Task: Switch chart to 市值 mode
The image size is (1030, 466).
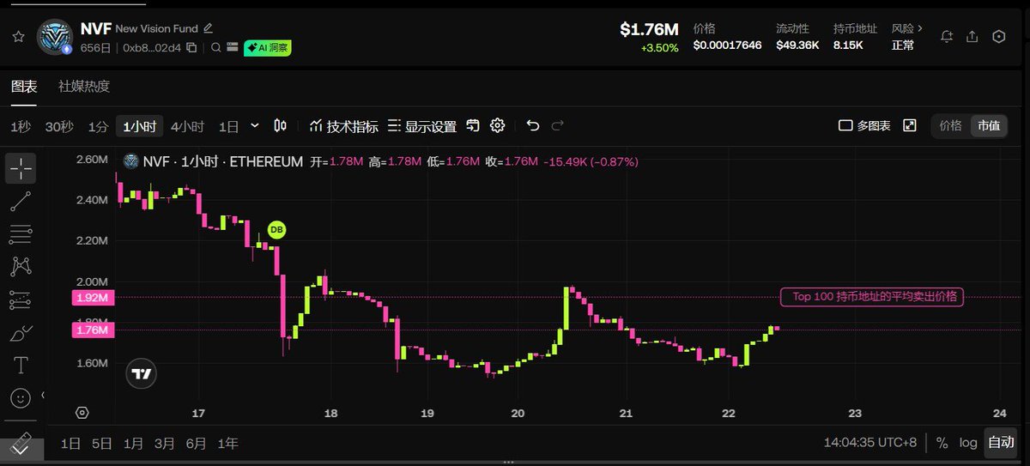Action: tap(989, 126)
